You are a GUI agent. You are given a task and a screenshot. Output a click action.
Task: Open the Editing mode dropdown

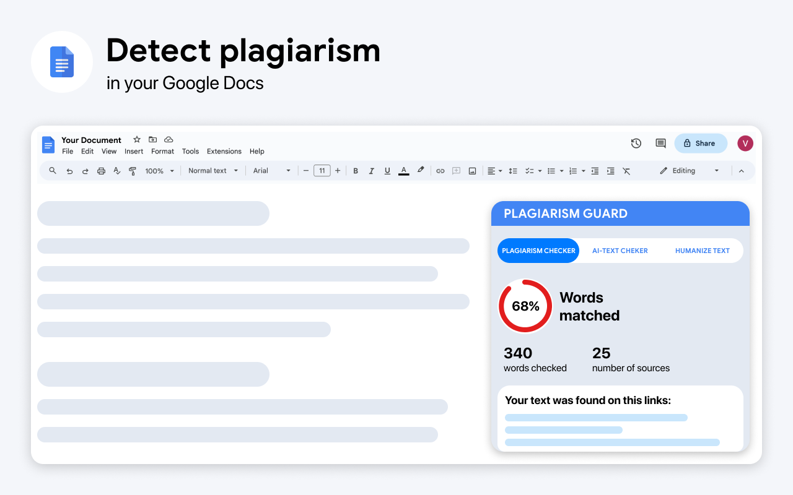click(x=690, y=171)
